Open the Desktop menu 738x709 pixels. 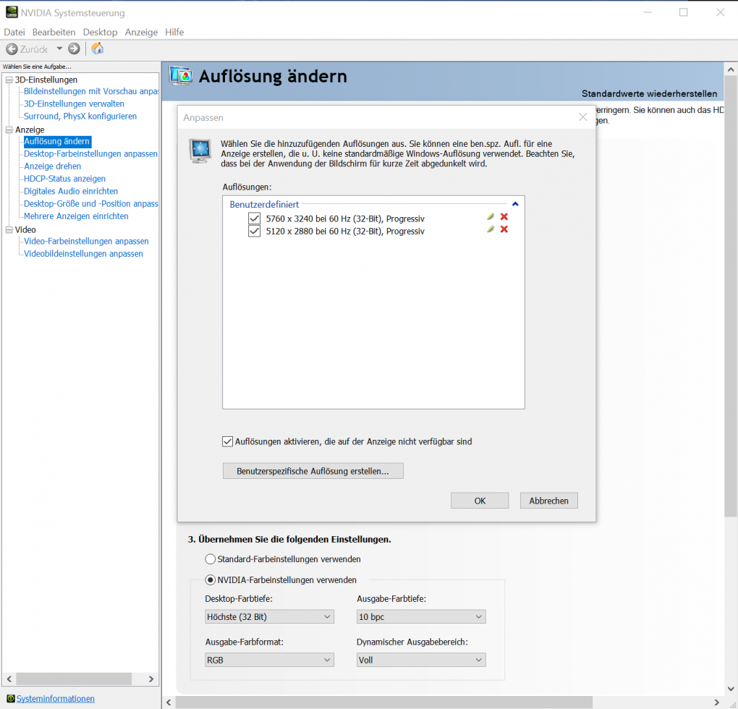[100, 32]
